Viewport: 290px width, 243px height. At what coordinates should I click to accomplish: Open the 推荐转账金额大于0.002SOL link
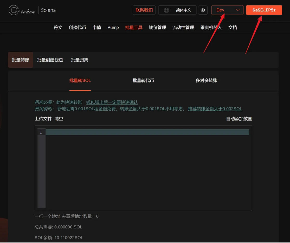[215, 109]
